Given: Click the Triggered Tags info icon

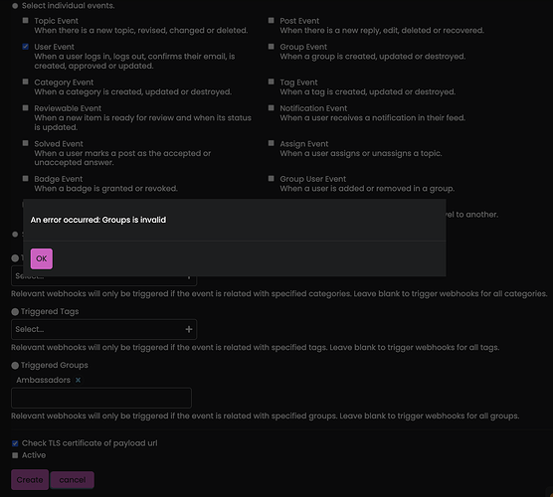Looking at the screenshot, I should [x=15, y=312].
